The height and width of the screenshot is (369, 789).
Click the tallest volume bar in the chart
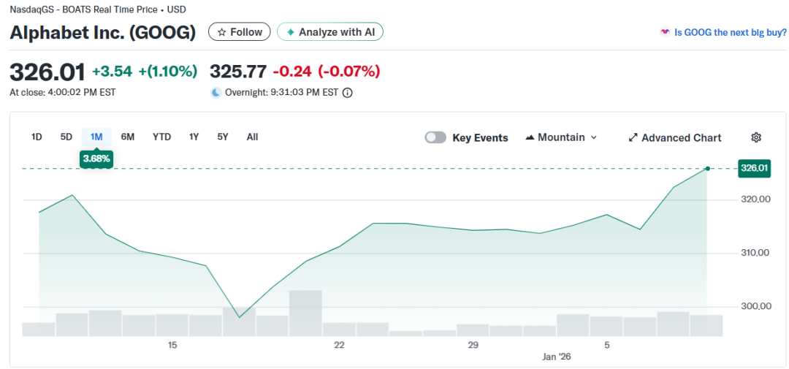click(305, 313)
